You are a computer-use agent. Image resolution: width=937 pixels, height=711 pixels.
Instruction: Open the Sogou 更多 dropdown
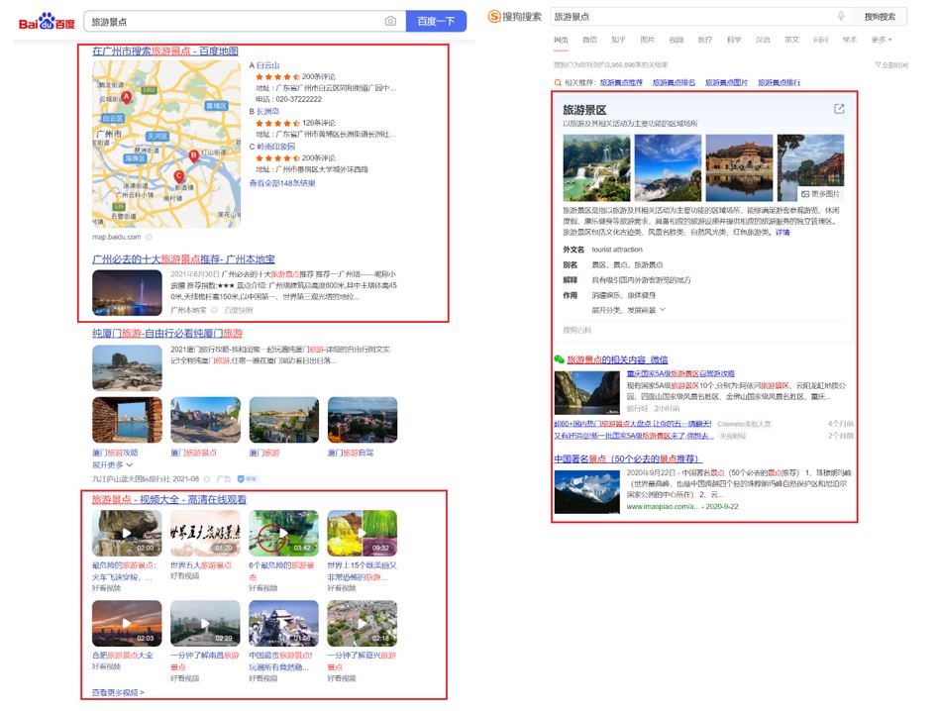coord(882,40)
